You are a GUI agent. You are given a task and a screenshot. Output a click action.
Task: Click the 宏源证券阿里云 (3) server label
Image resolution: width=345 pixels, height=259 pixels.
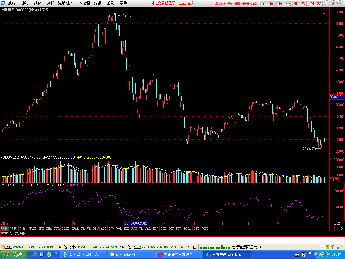[x=247, y=247]
